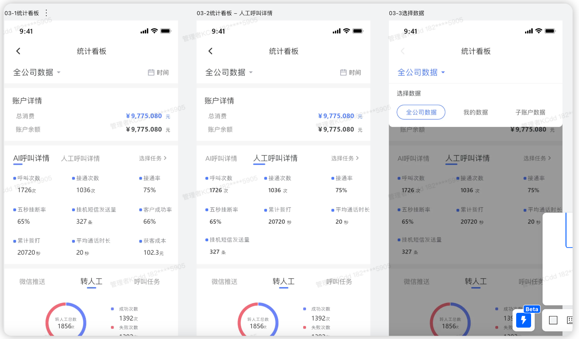Tap back arrow in the 03-2 frame
This screenshot has height=339, width=579.
pos(210,51)
